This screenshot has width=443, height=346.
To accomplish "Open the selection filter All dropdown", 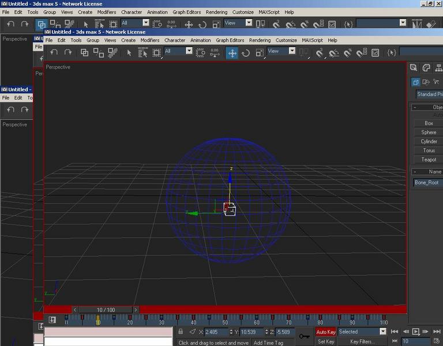I will pos(178,51).
